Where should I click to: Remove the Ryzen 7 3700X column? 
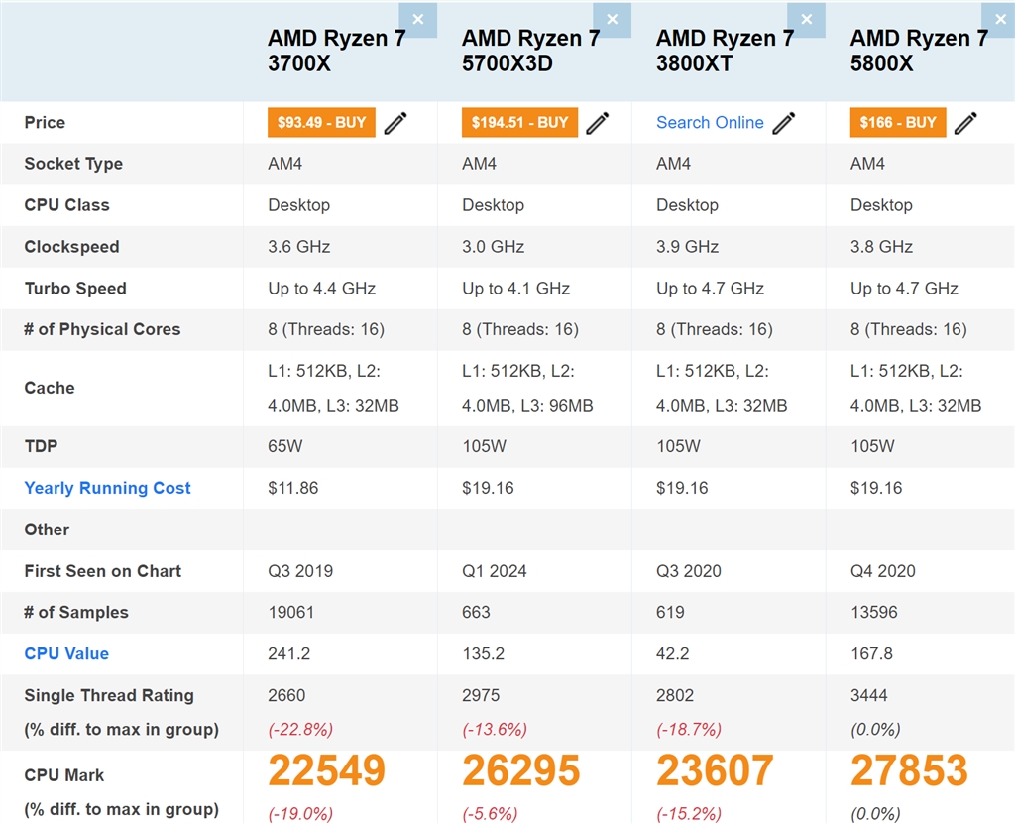[x=417, y=20]
